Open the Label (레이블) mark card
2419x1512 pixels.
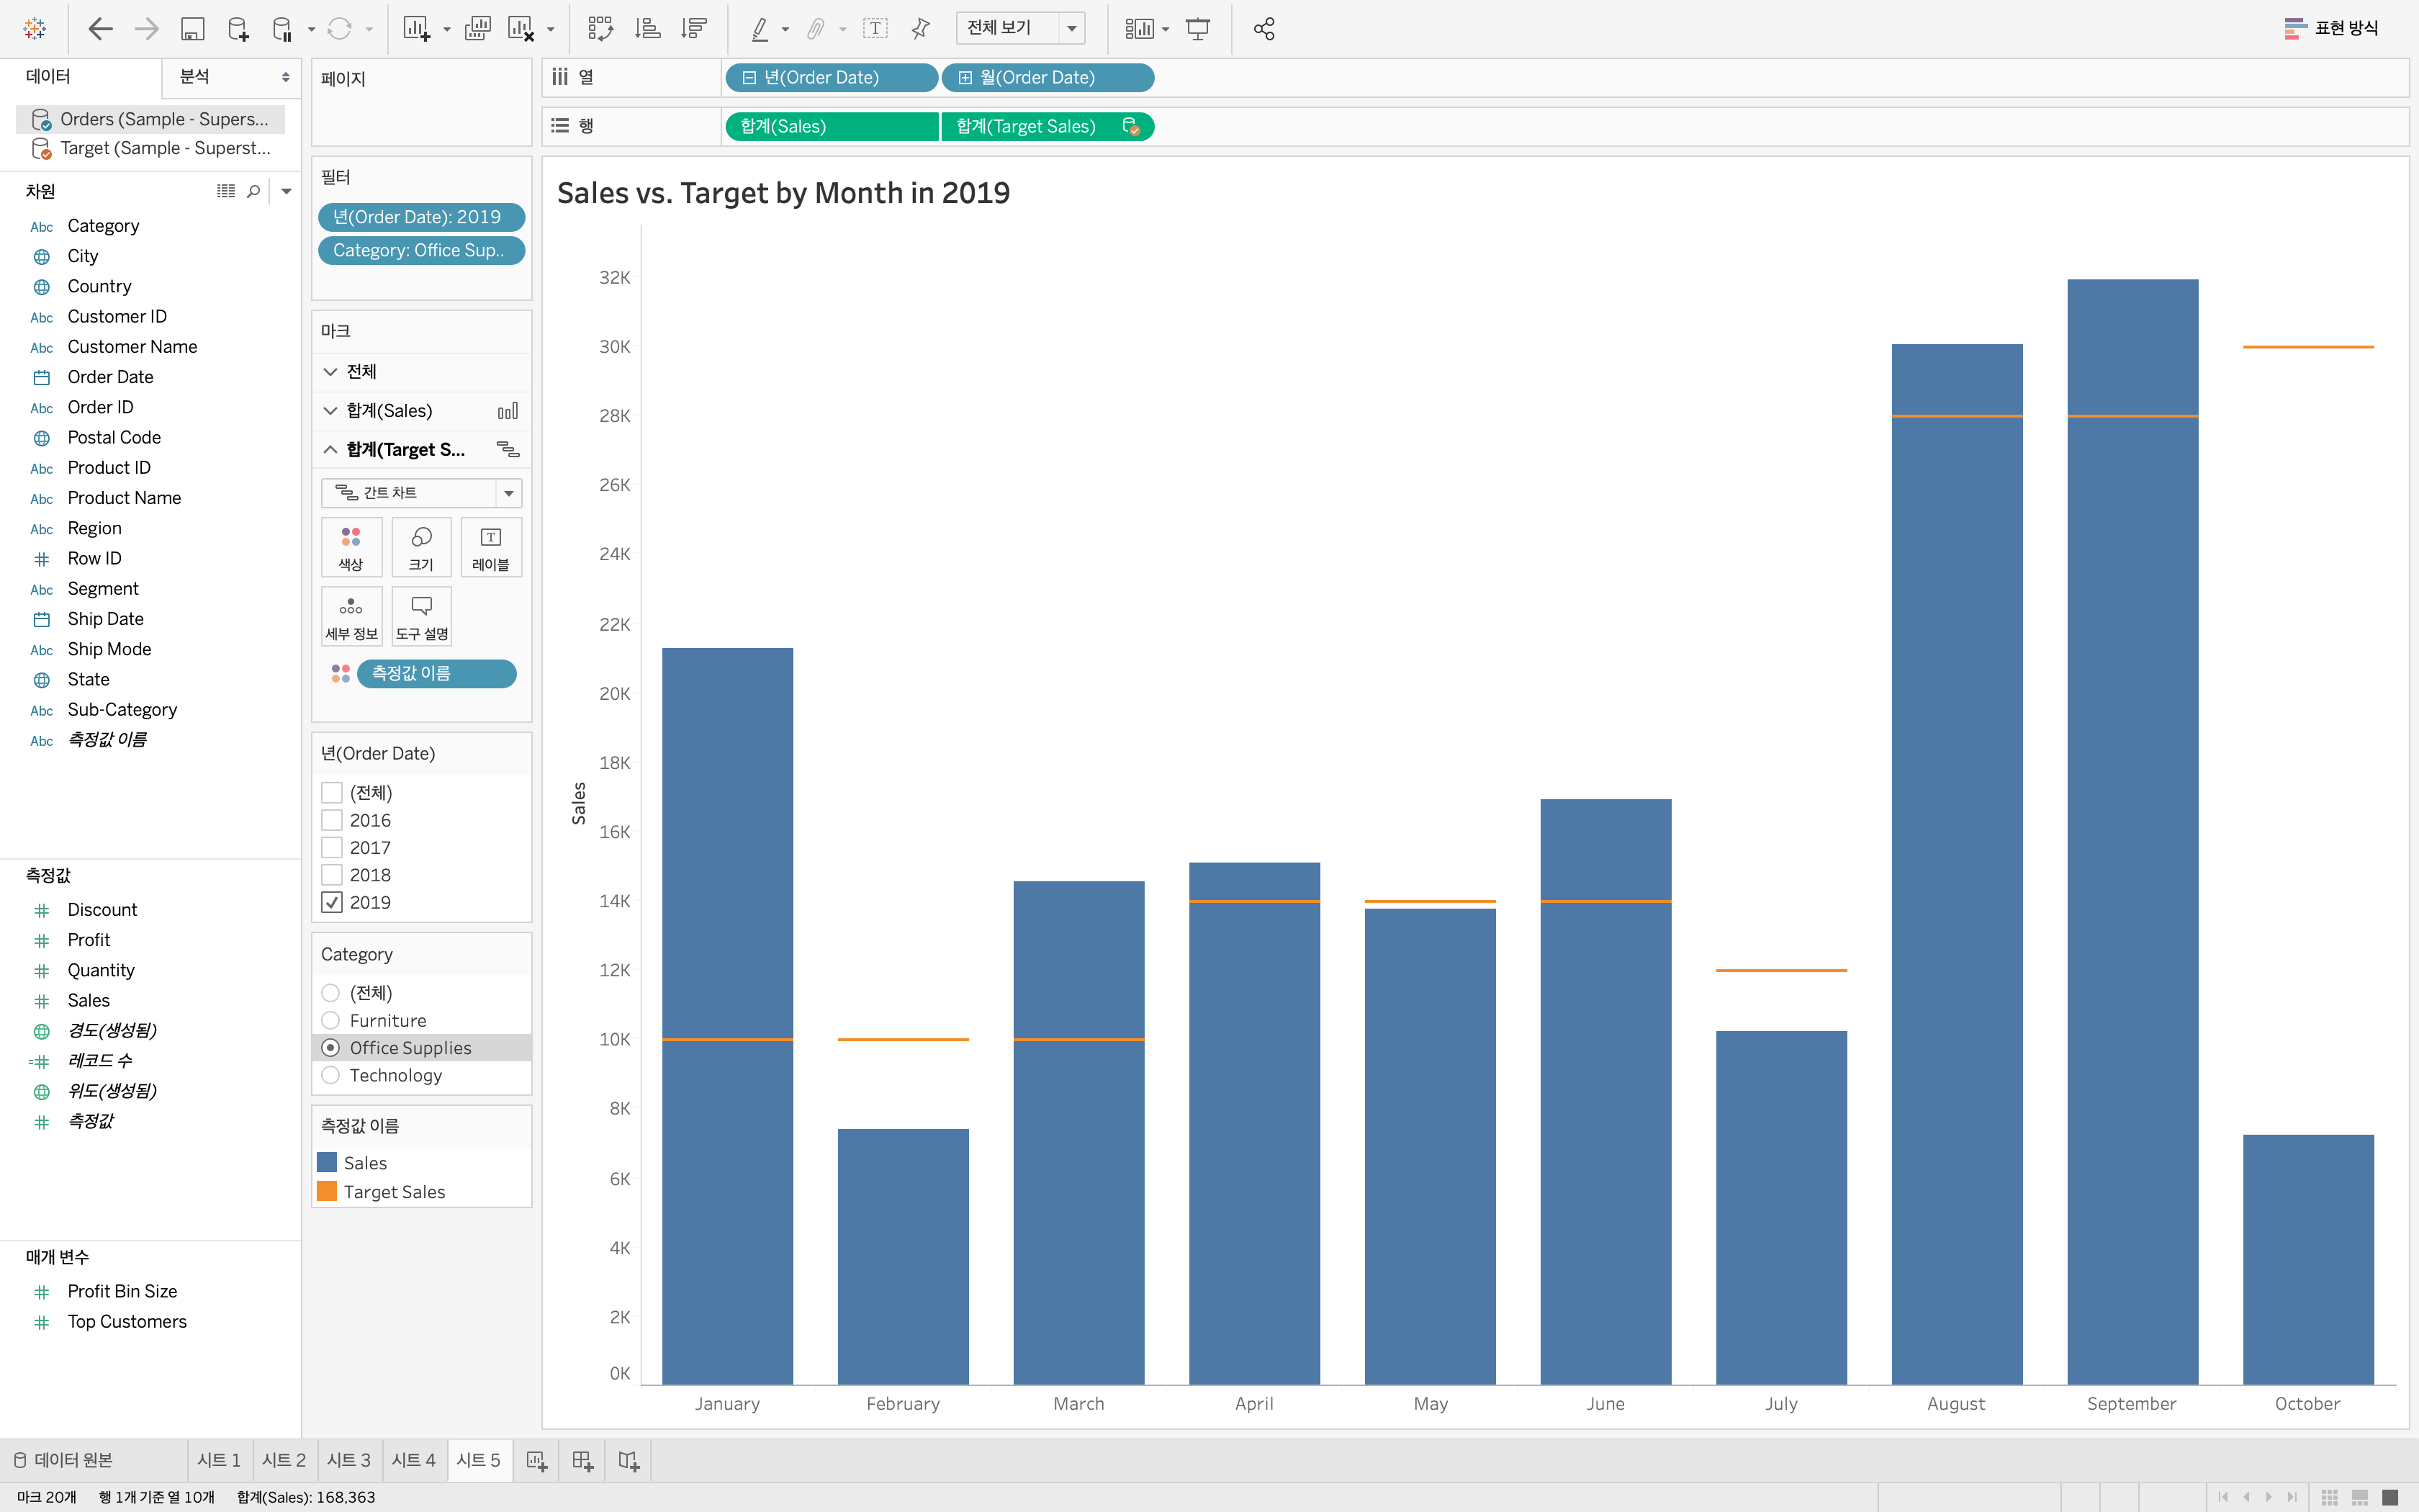pos(491,547)
